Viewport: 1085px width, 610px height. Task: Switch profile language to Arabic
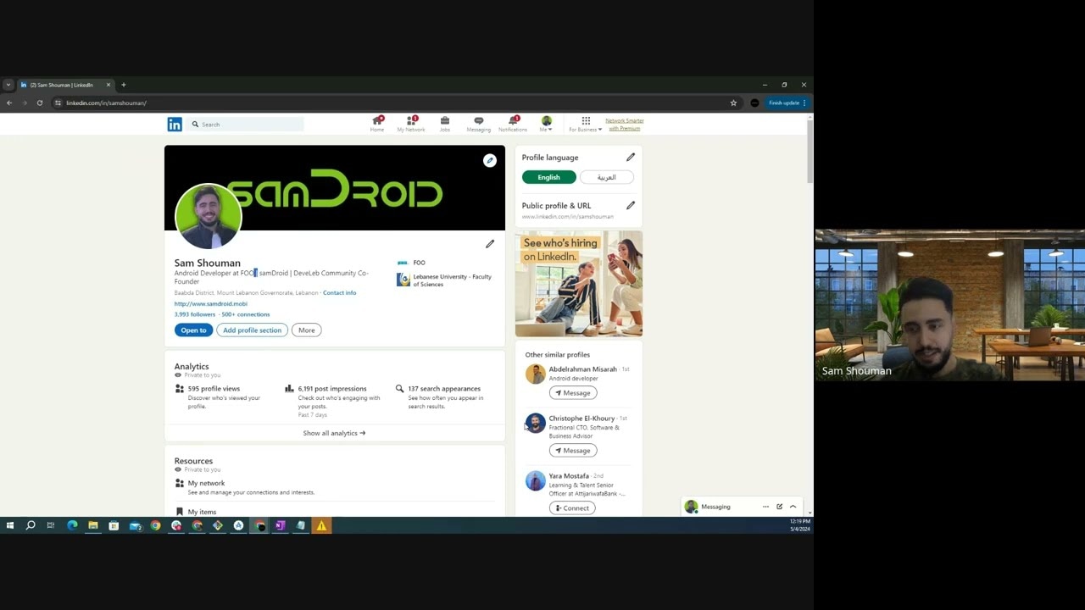coord(606,177)
